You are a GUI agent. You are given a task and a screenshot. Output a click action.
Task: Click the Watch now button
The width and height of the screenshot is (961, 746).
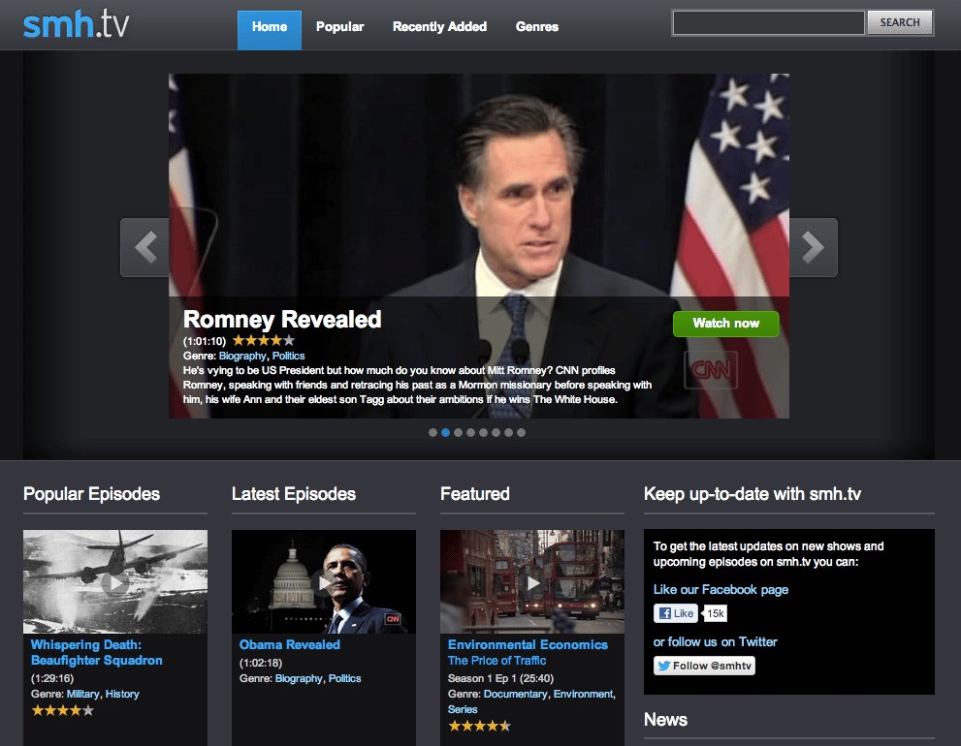point(725,324)
